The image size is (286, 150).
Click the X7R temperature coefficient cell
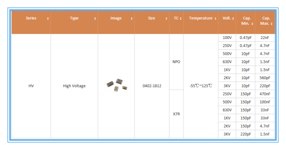click(176, 114)
